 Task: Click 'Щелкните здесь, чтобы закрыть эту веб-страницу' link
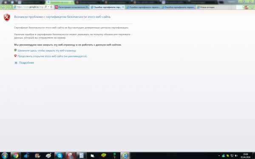point(47,50)
